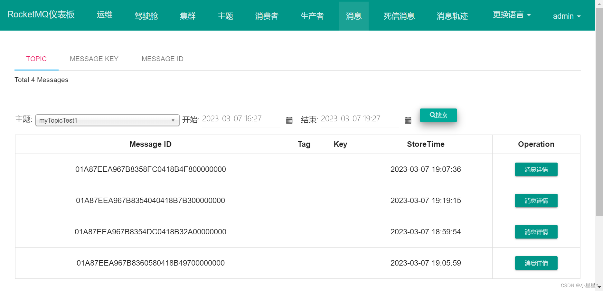Select message ID 01A87EEA967B8360580418B49700000000
The height and width of the screenshot is (291, 603).
coord(151,263)
